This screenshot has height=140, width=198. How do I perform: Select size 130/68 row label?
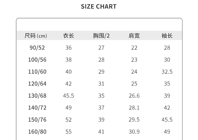(37, 96)
